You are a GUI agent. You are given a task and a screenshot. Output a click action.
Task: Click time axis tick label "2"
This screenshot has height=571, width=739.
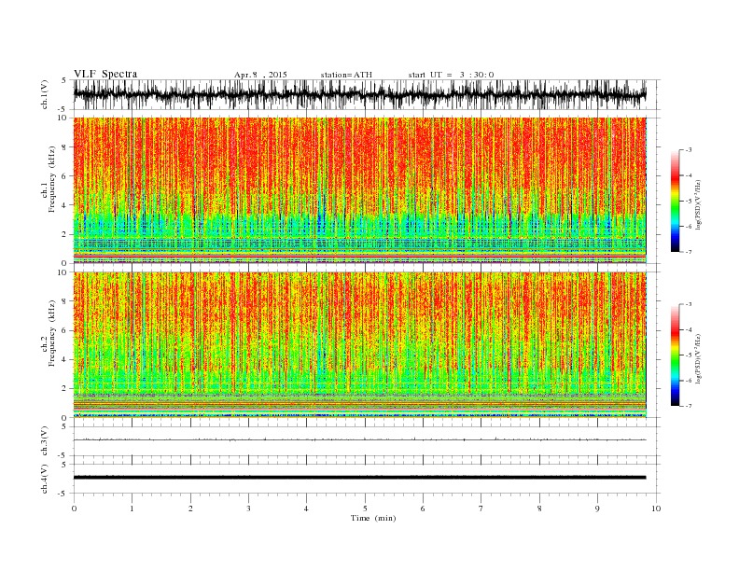pyautogui.click(x=190, y=508)
